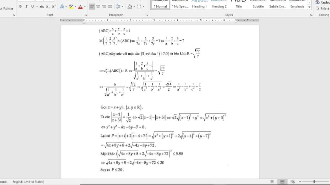Expand the styles gallery list

309,7
